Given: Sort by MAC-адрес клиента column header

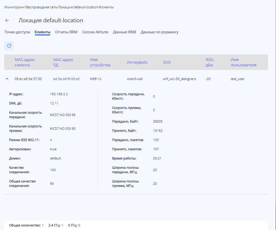Looking at the screenshot, I should [25, 62].
